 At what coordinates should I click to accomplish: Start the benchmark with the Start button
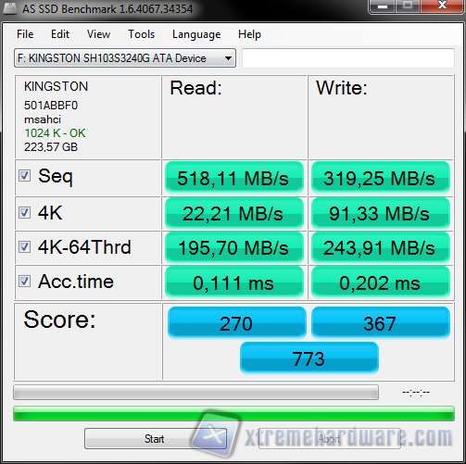coord(156,438)
